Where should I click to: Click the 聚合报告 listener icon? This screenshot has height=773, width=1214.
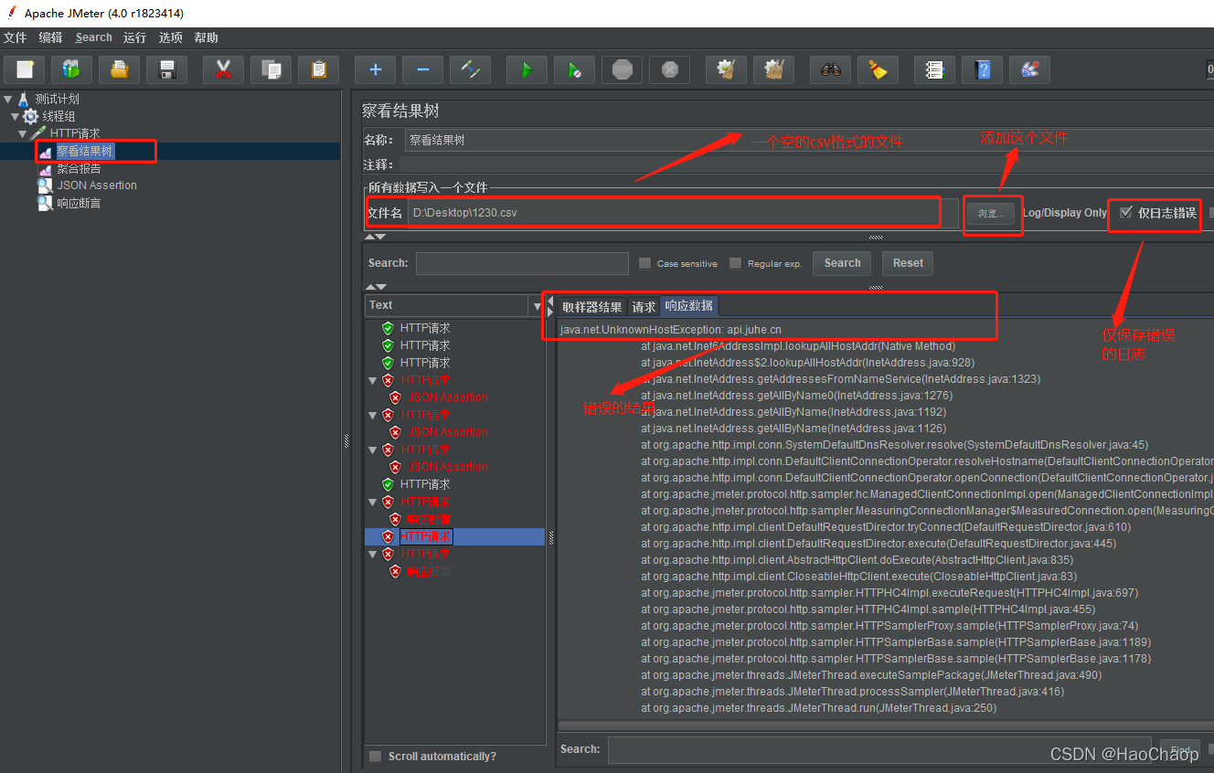[x=45, y=168]
